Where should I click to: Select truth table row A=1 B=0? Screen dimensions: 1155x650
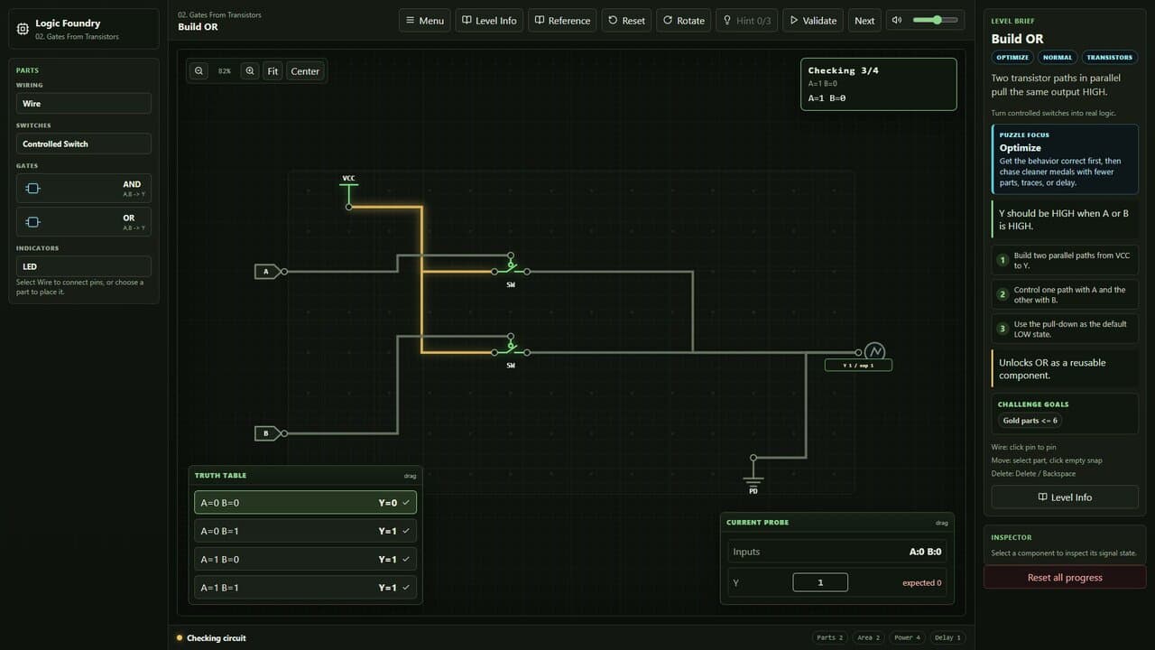pos(305,559)
